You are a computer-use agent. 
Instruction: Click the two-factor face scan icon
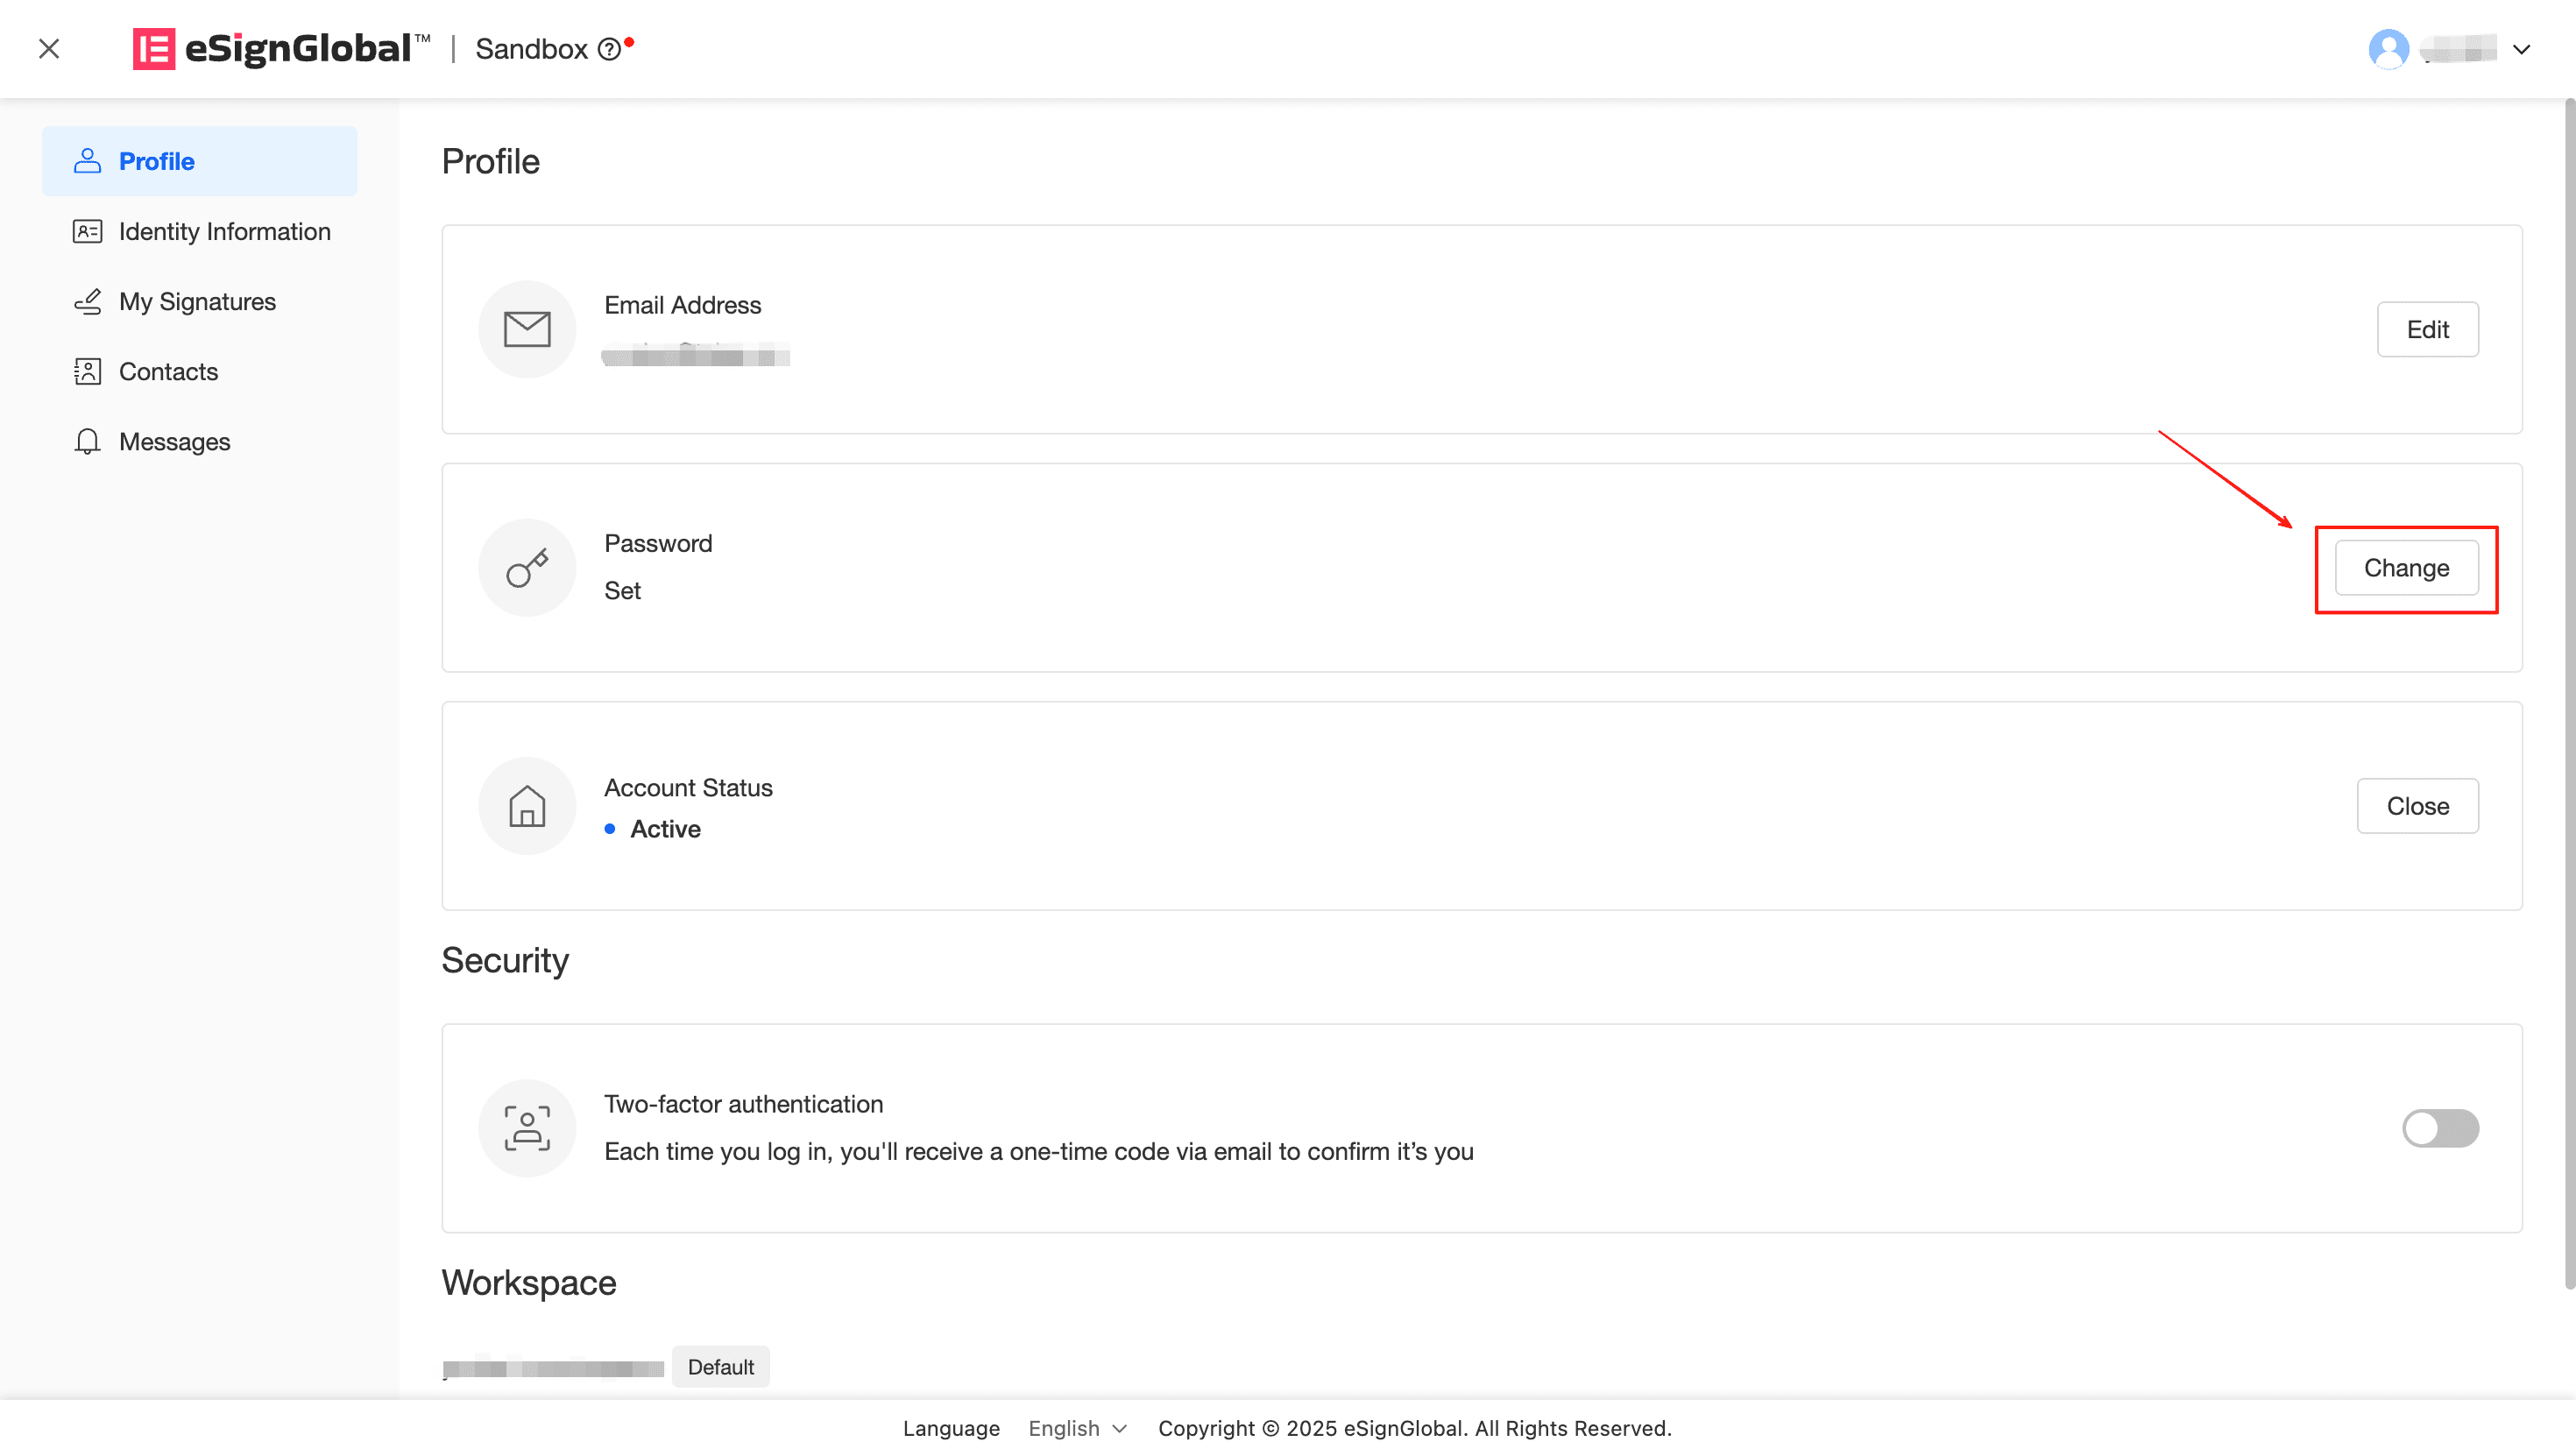click(527, 1128)
